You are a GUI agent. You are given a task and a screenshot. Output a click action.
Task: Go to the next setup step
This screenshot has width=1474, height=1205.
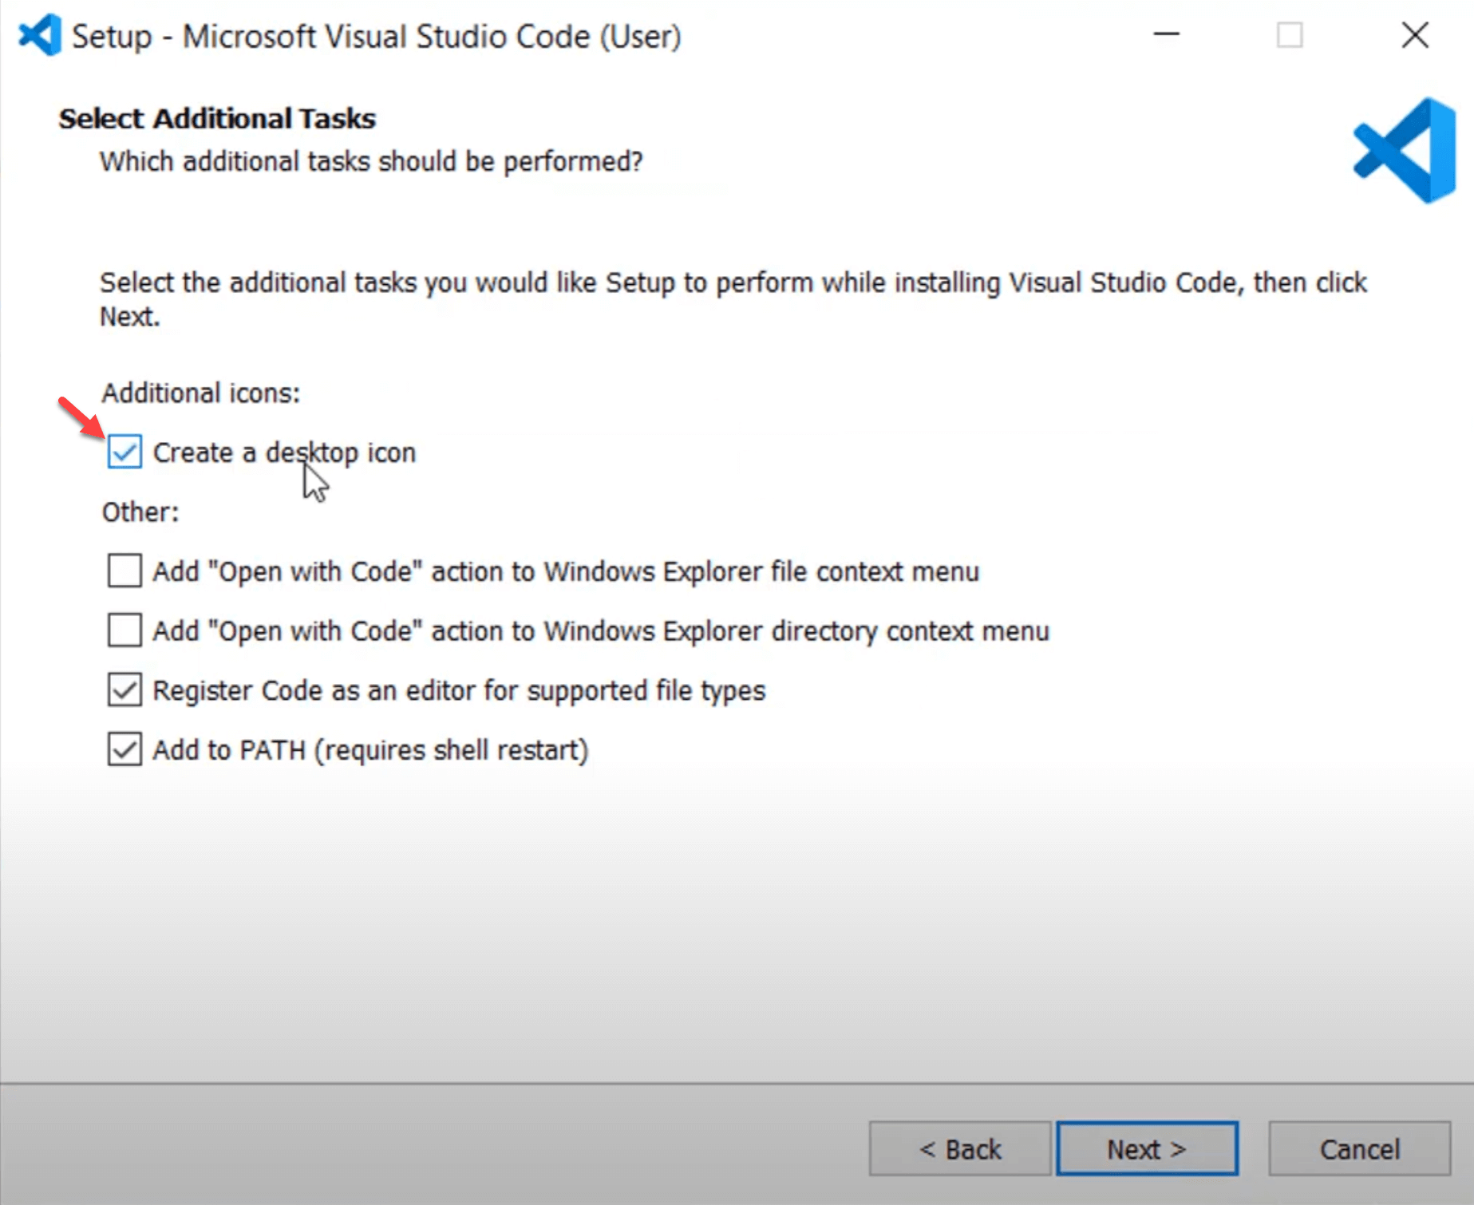[1147, 1149]
